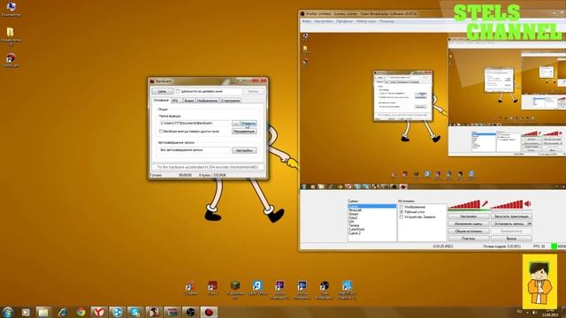The width and height of the screenshot is (566, 318).
Task: Open the Adobe Premiere desktop shortcut
Action: point(279,289)
